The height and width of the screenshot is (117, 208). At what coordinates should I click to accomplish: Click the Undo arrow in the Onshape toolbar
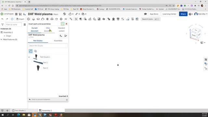click(x=2, y=19)
